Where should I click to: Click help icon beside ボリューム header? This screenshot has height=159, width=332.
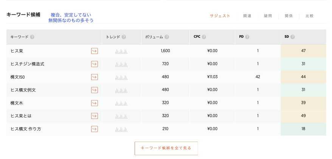pyautogui.click(x=167, y=37)
